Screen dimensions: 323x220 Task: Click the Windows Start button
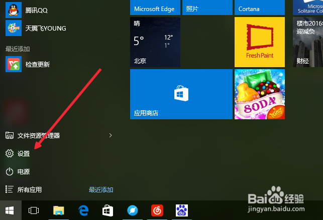click(10, 210)
